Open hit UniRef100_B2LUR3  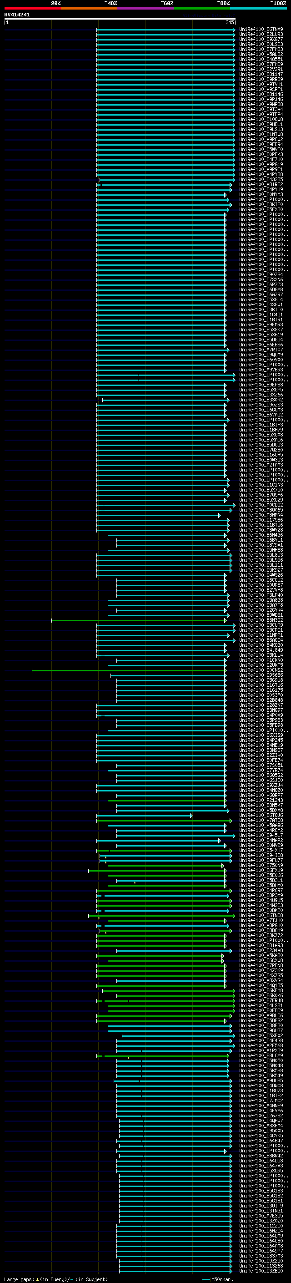click(x=261, y=35)
